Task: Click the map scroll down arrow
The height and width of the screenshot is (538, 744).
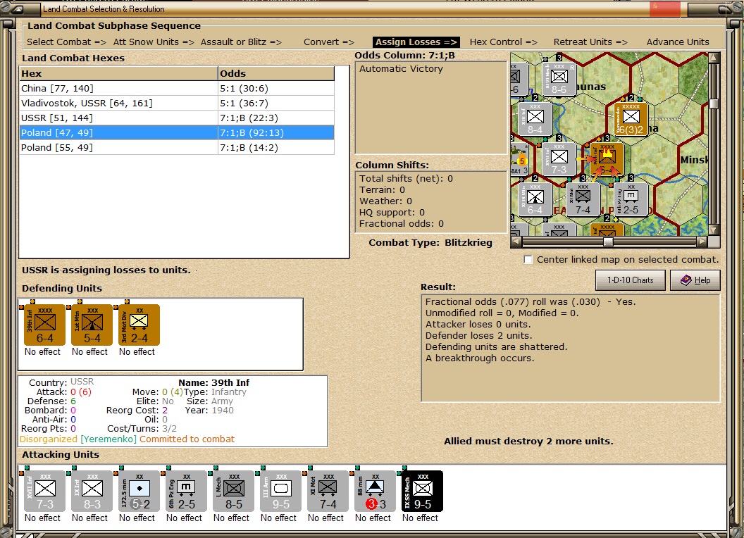Action: coord(714,230)
